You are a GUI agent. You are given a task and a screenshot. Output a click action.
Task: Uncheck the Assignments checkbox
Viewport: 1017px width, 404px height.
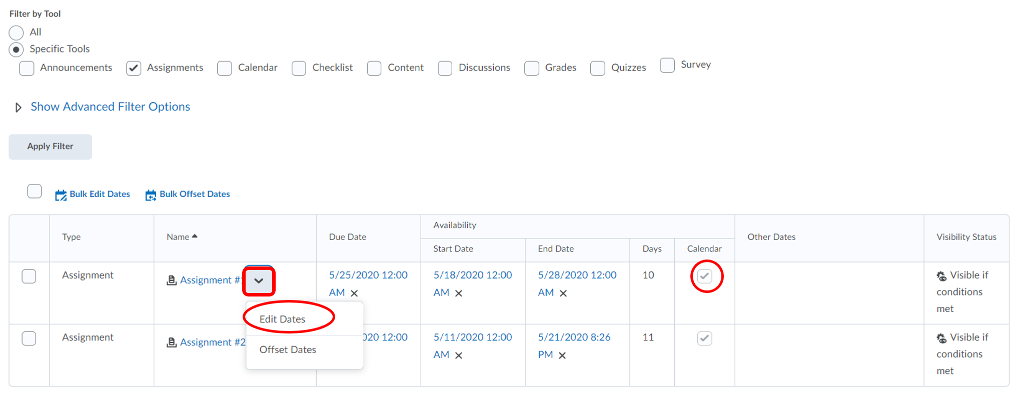coord(134,68)
